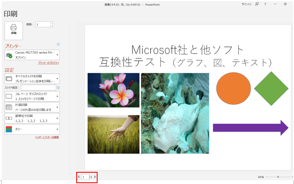
Task: Go to the next page with right arrow
Action: [95, 177]
